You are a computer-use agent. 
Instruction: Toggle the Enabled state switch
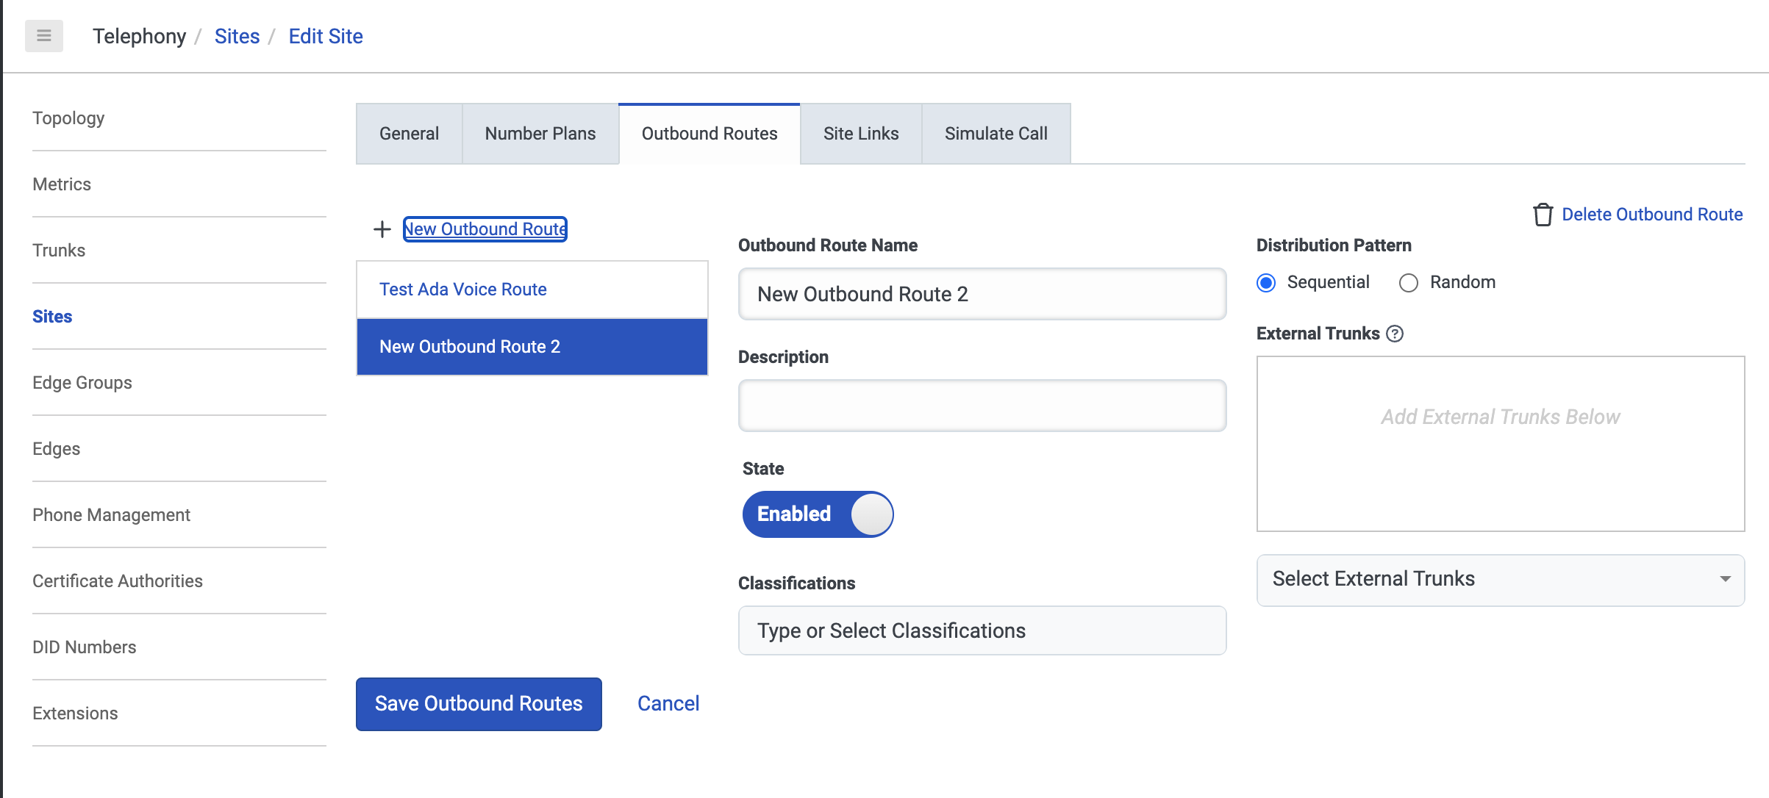point(818,514)
